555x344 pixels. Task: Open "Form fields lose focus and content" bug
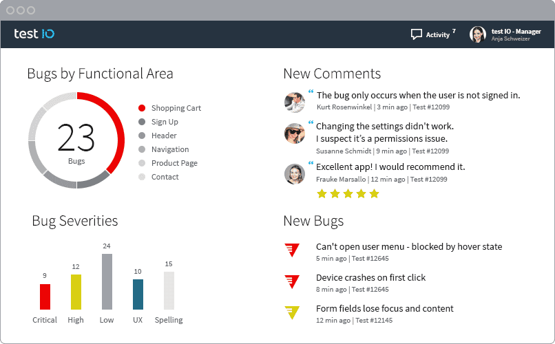(384, 308)
